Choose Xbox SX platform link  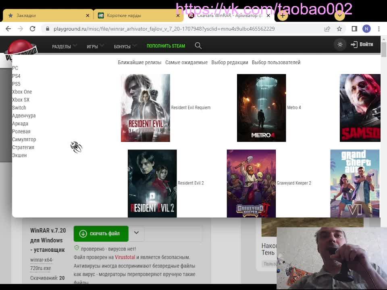click(x=21, y=99)
